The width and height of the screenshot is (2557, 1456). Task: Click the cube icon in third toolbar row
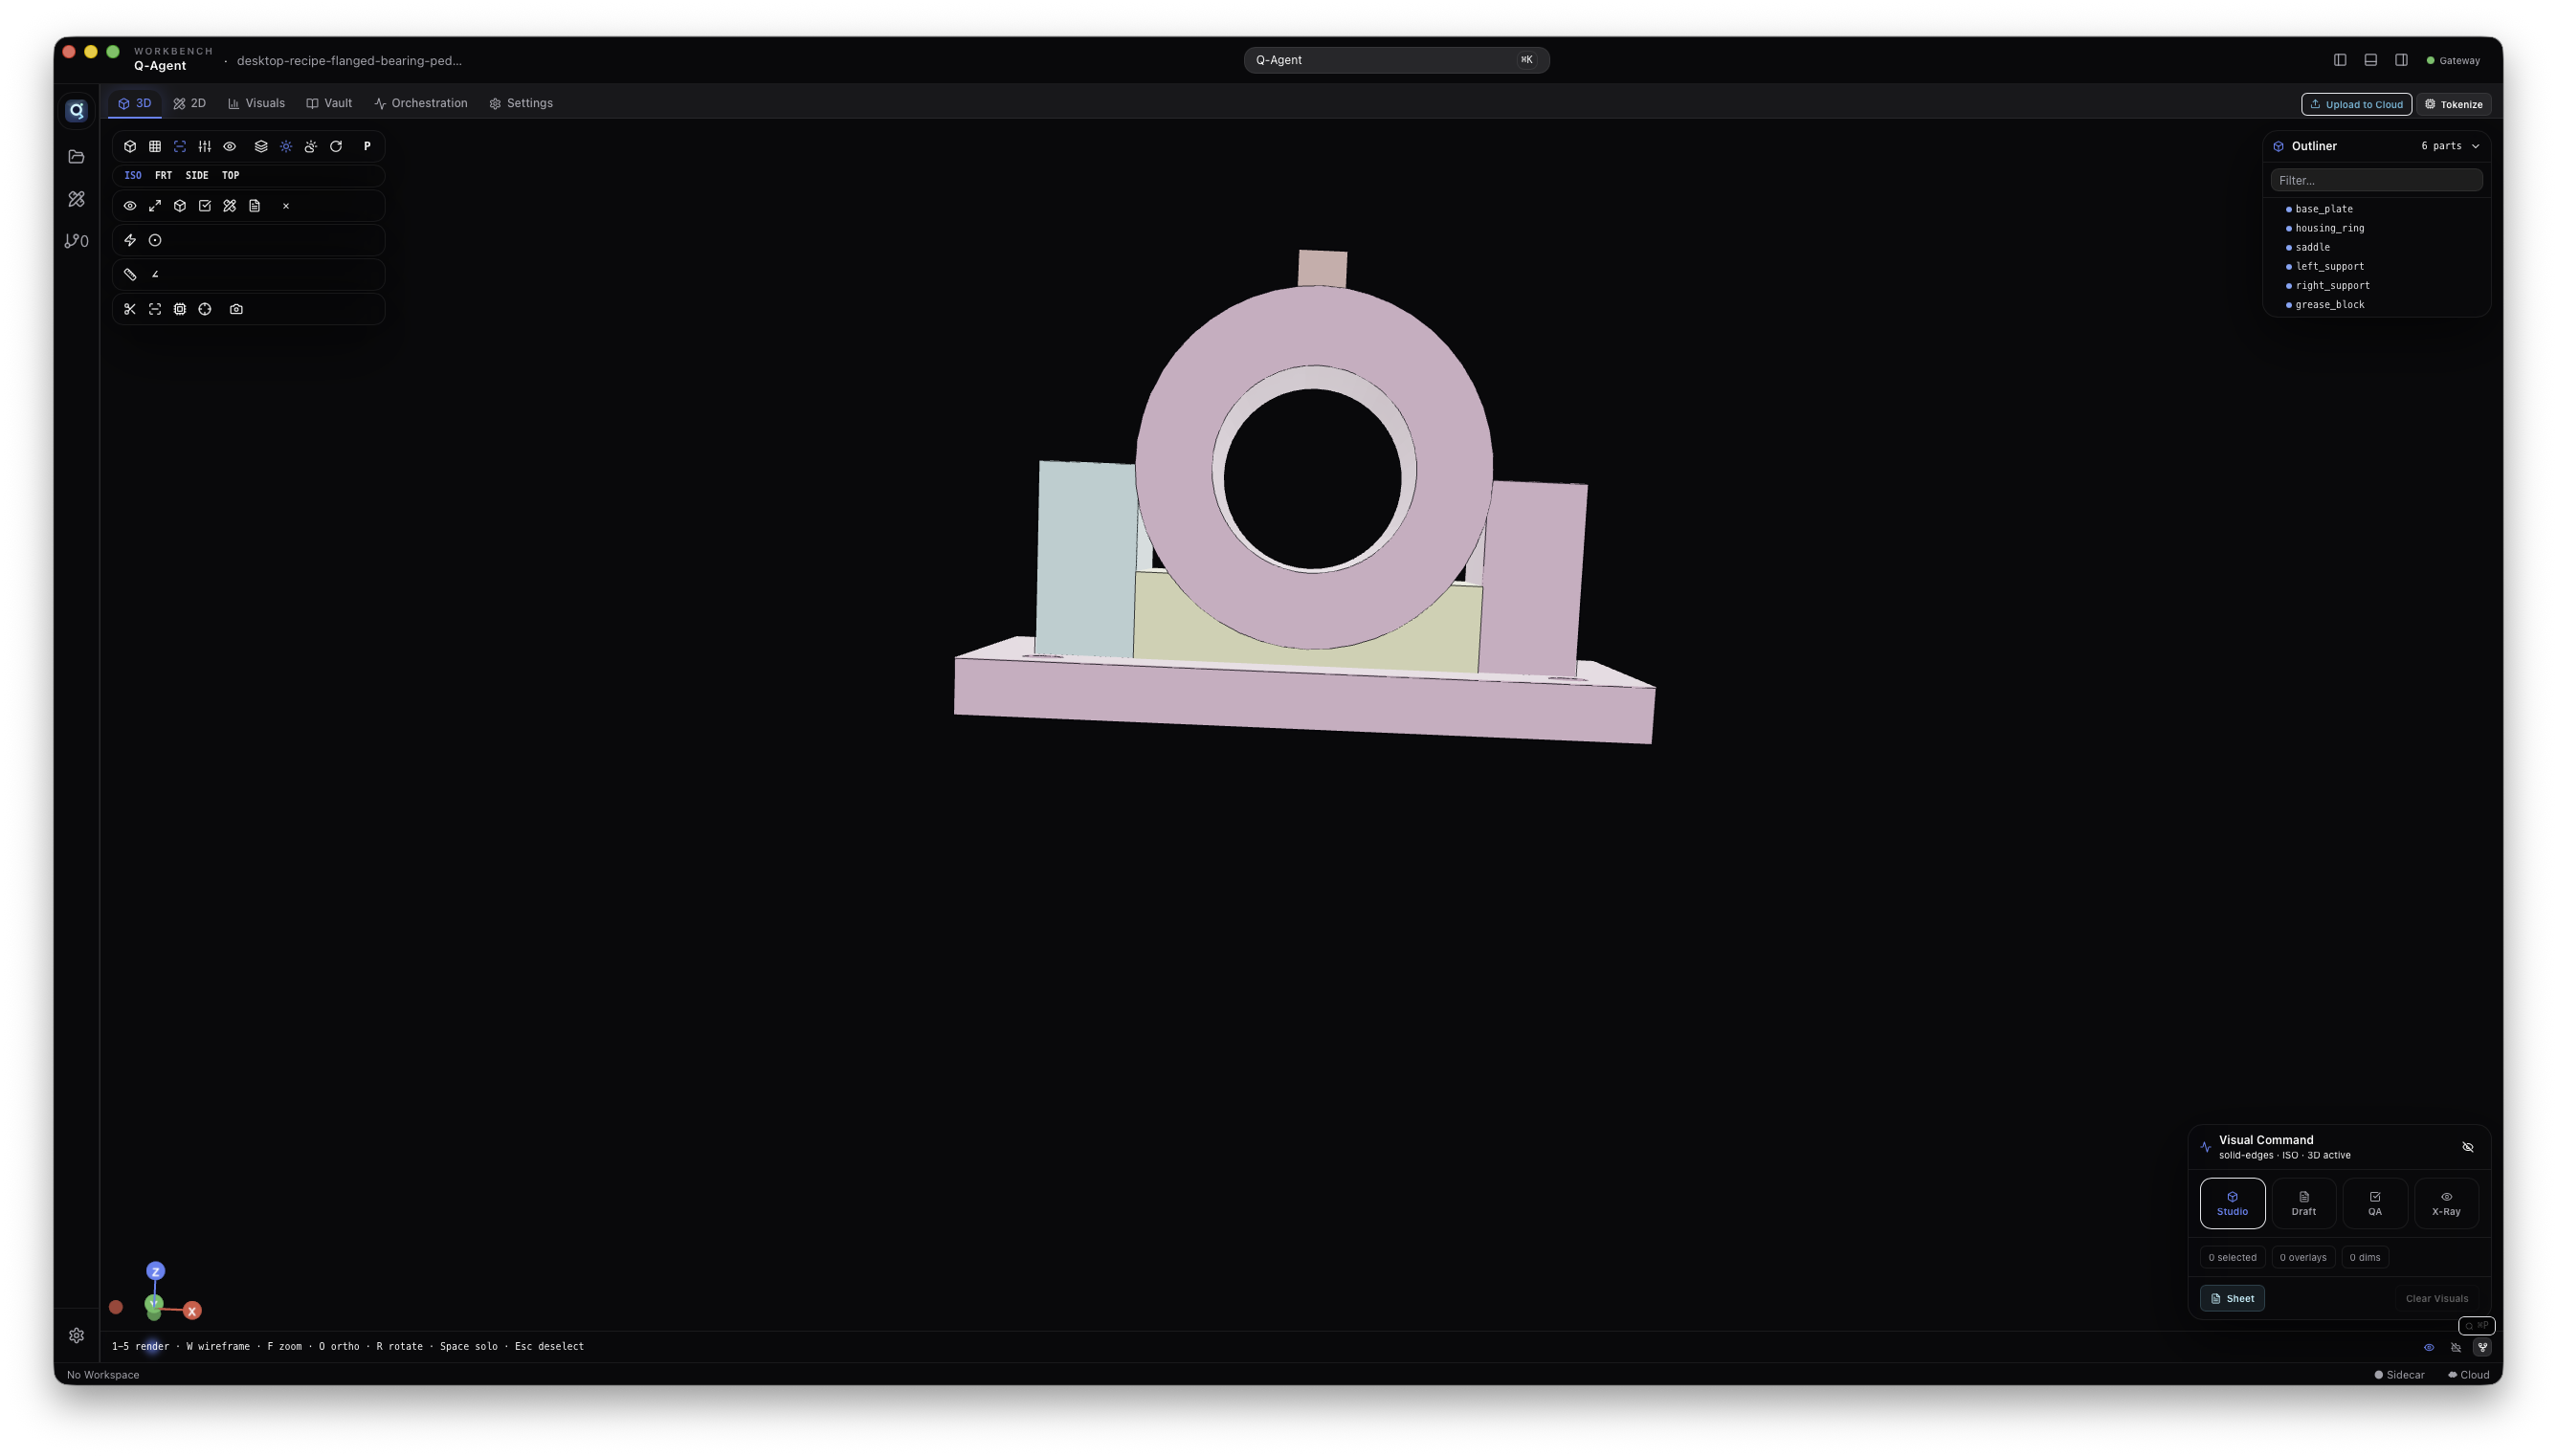pos(180,206)
